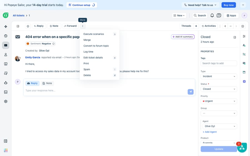Expand the left sidebar toggle icon

[6, 141]
